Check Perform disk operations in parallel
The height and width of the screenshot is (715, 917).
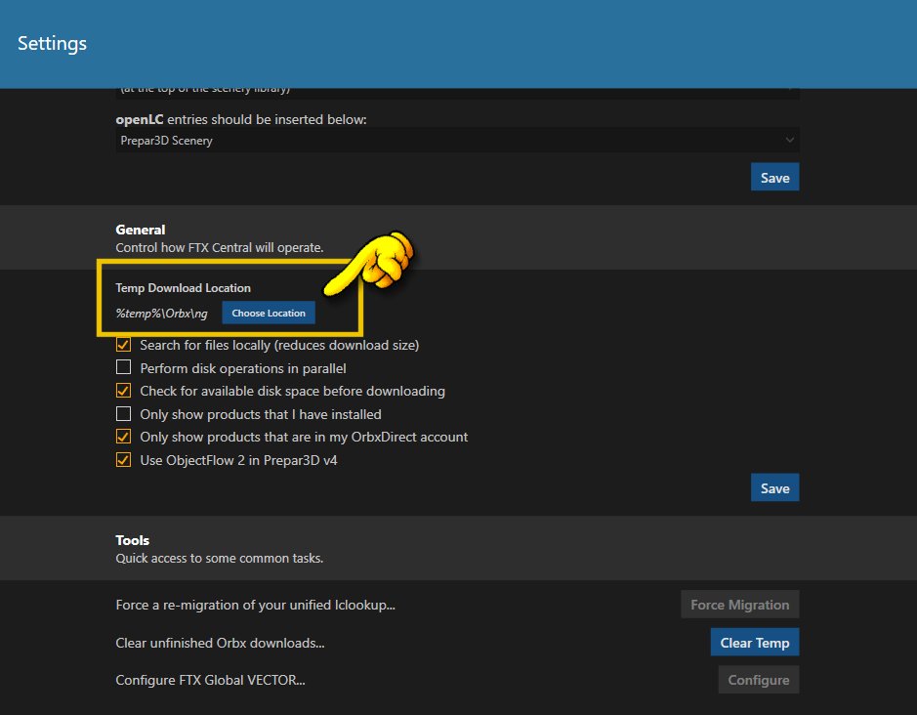[x=123, y=367]
